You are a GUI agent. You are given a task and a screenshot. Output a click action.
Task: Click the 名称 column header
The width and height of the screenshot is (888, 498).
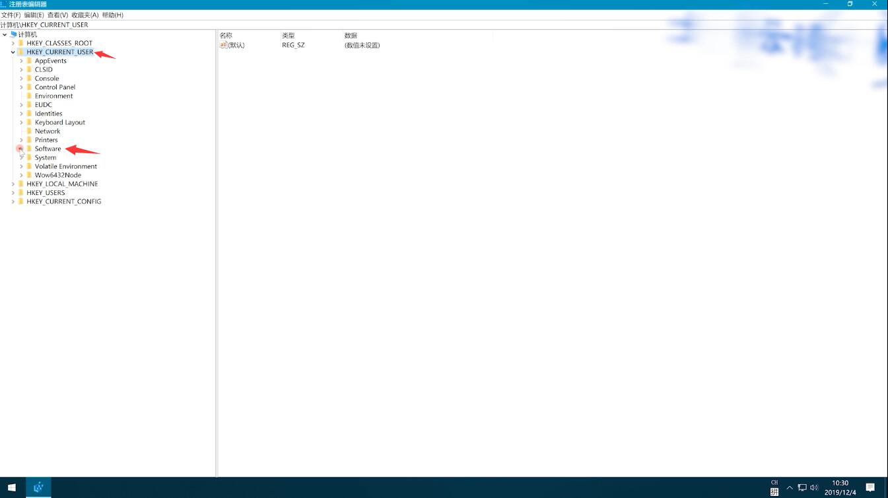coord(226,35)
